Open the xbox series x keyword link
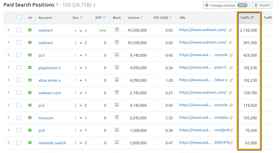 pos(49,80)
